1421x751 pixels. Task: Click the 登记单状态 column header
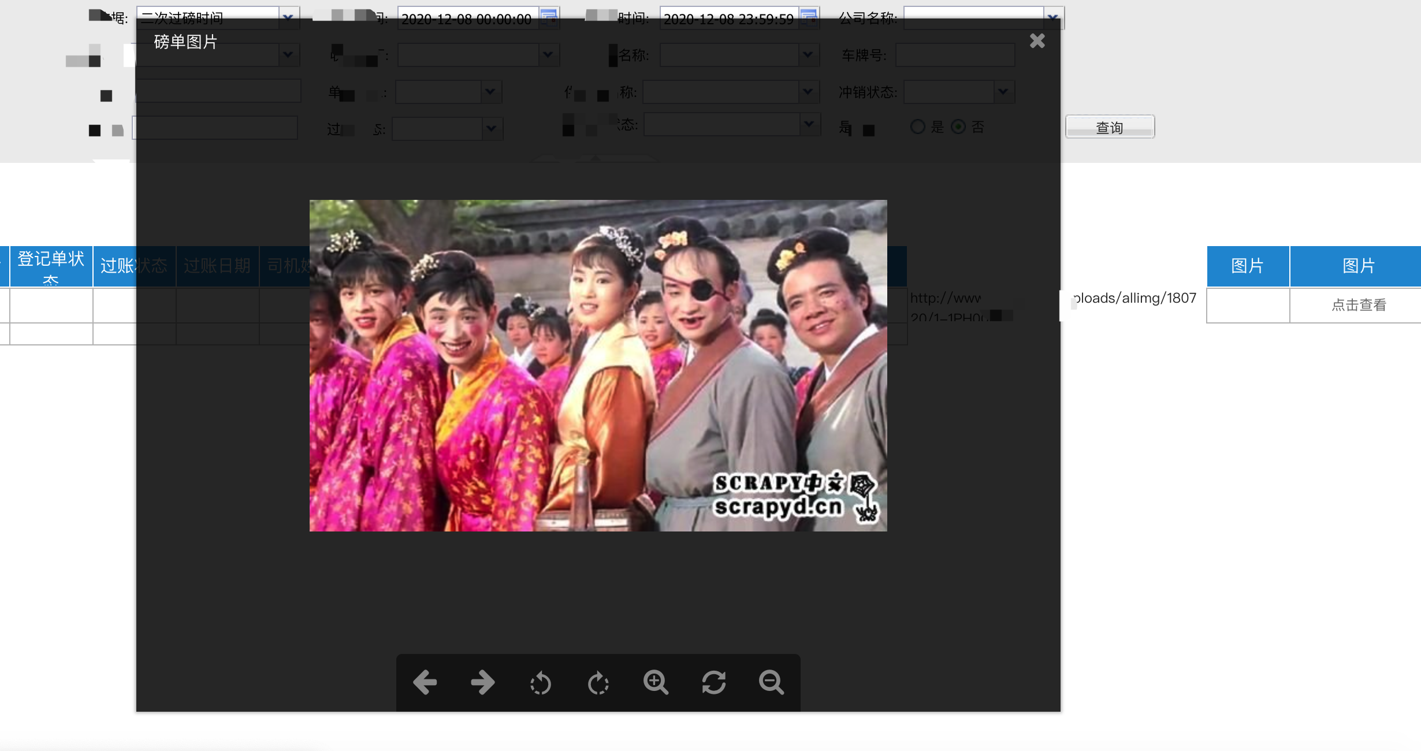click(x=51, y=266)
